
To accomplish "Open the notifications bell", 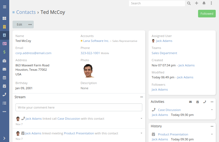I will point(204,3).
